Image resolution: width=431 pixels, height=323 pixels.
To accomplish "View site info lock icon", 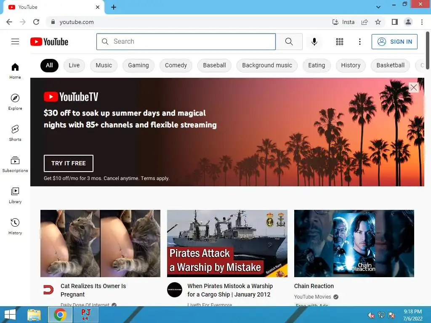I will click(x=53, y=22).
